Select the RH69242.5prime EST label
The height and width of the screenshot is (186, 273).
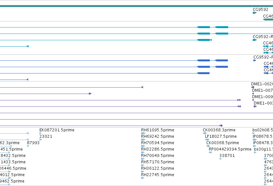point(158,136)
